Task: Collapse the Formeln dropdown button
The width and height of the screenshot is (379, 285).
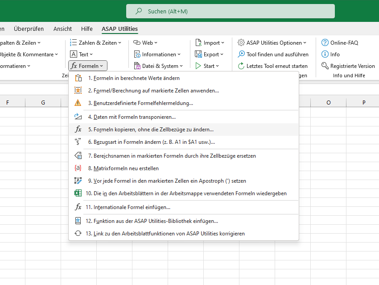Action: click(x=88, y=66)
